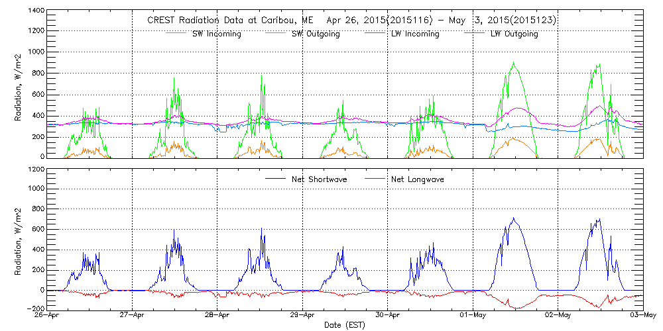Click the '03-May' date tick label
Image resolution: width=663 pixels, height=331 pixels.
(642, 316)
